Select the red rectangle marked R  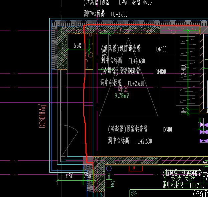[x=136, y=168]
